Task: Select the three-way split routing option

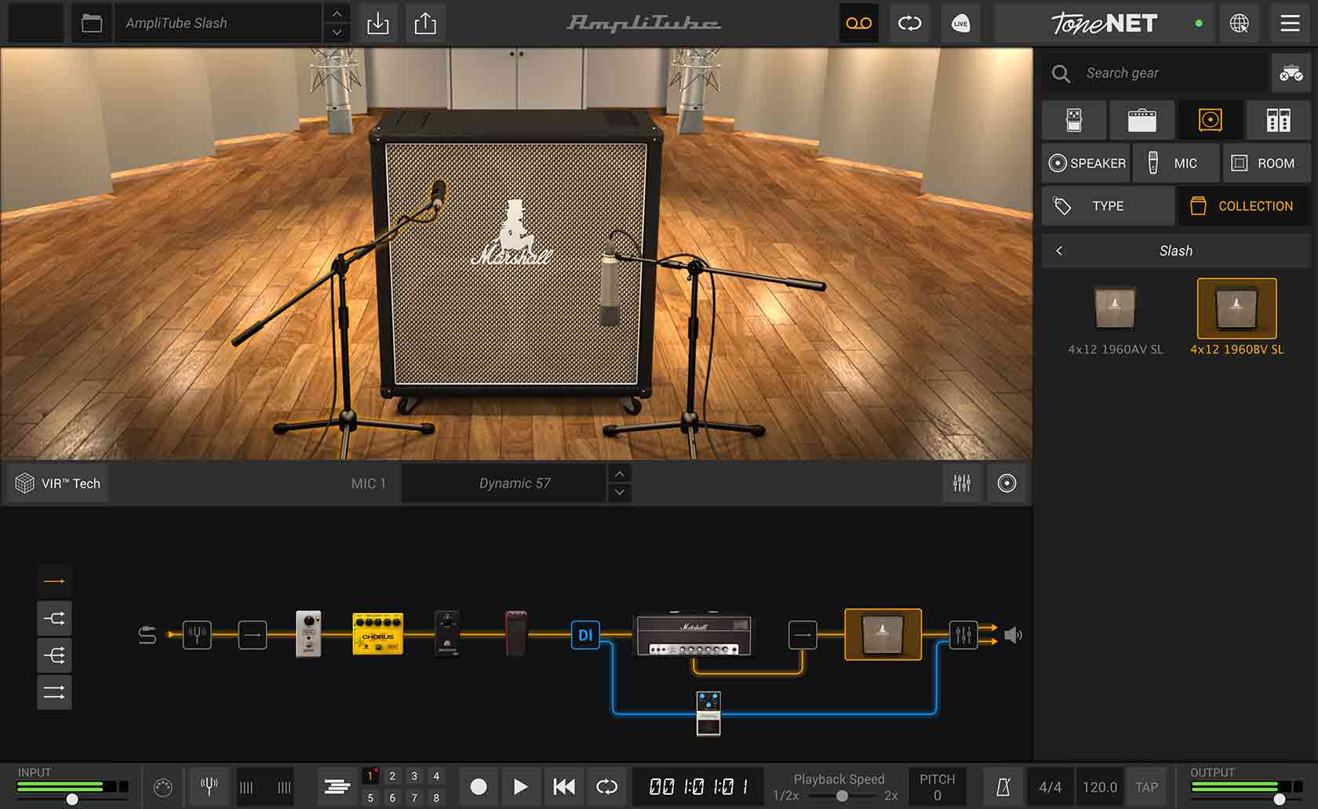Action: [x=54, y=655]
